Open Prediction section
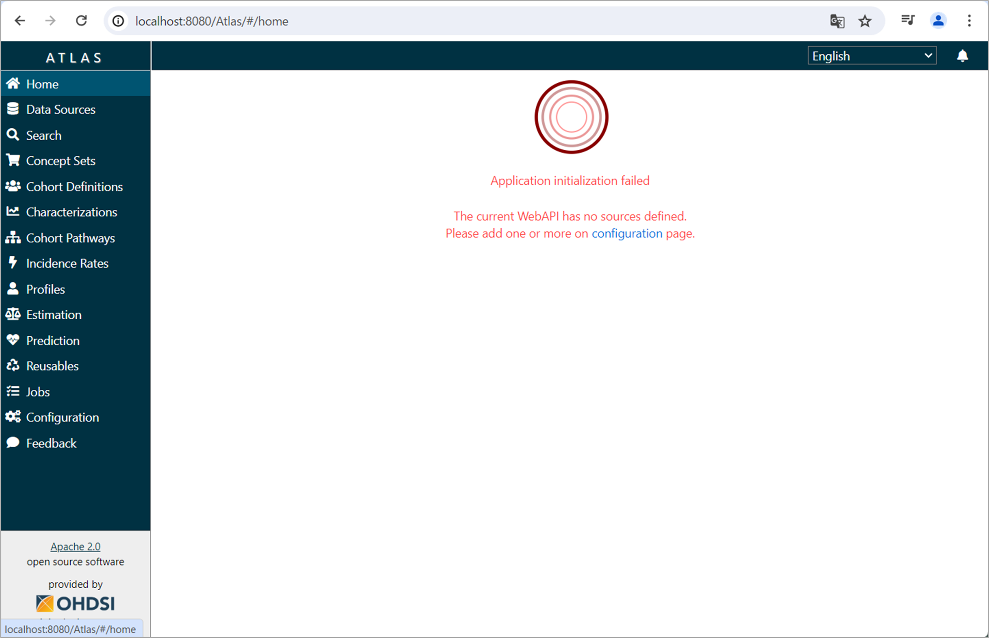The image size is (989, 638). (x=75, y=340)
